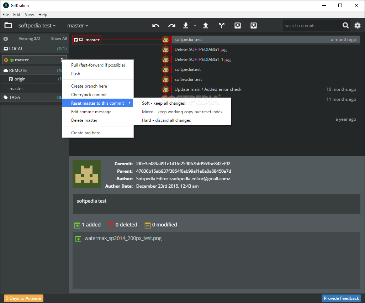
Task: Click the Pop stash toolbar icon
Action: coord(254,25)
